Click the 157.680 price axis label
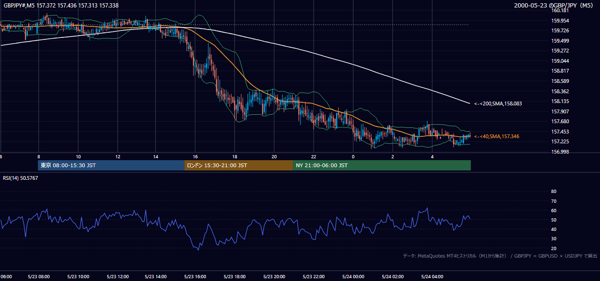 [x=560, y=121]
